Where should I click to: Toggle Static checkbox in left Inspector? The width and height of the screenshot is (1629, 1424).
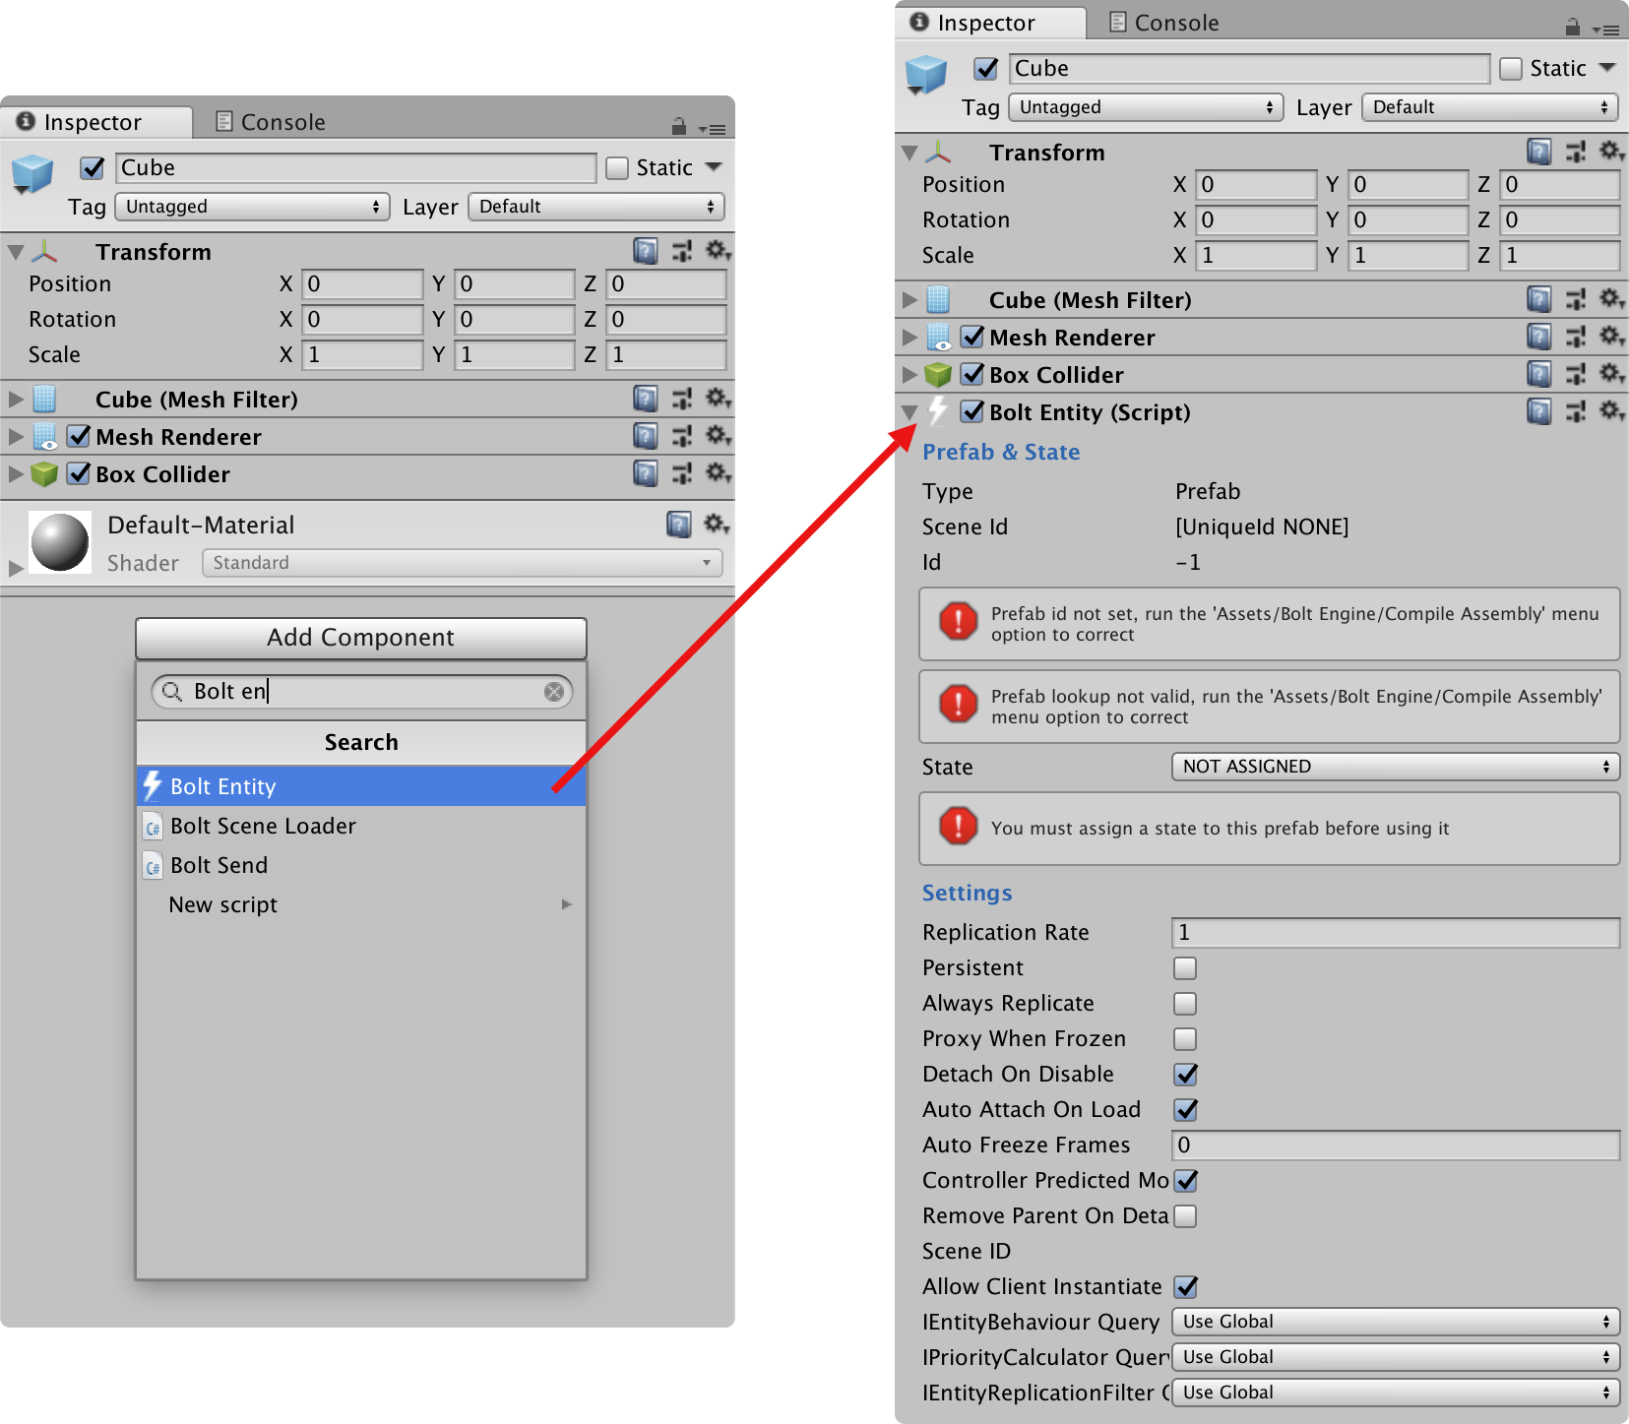point(617,168)
